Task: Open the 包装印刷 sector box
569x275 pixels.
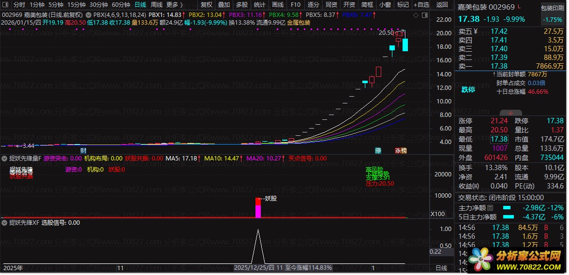Action: (x=553, y=8)
